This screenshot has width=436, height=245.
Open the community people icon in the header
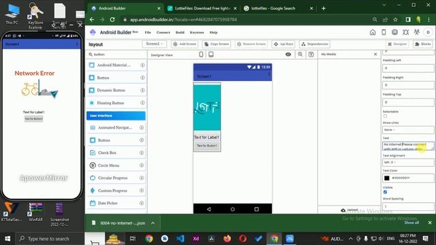point(416,33)
